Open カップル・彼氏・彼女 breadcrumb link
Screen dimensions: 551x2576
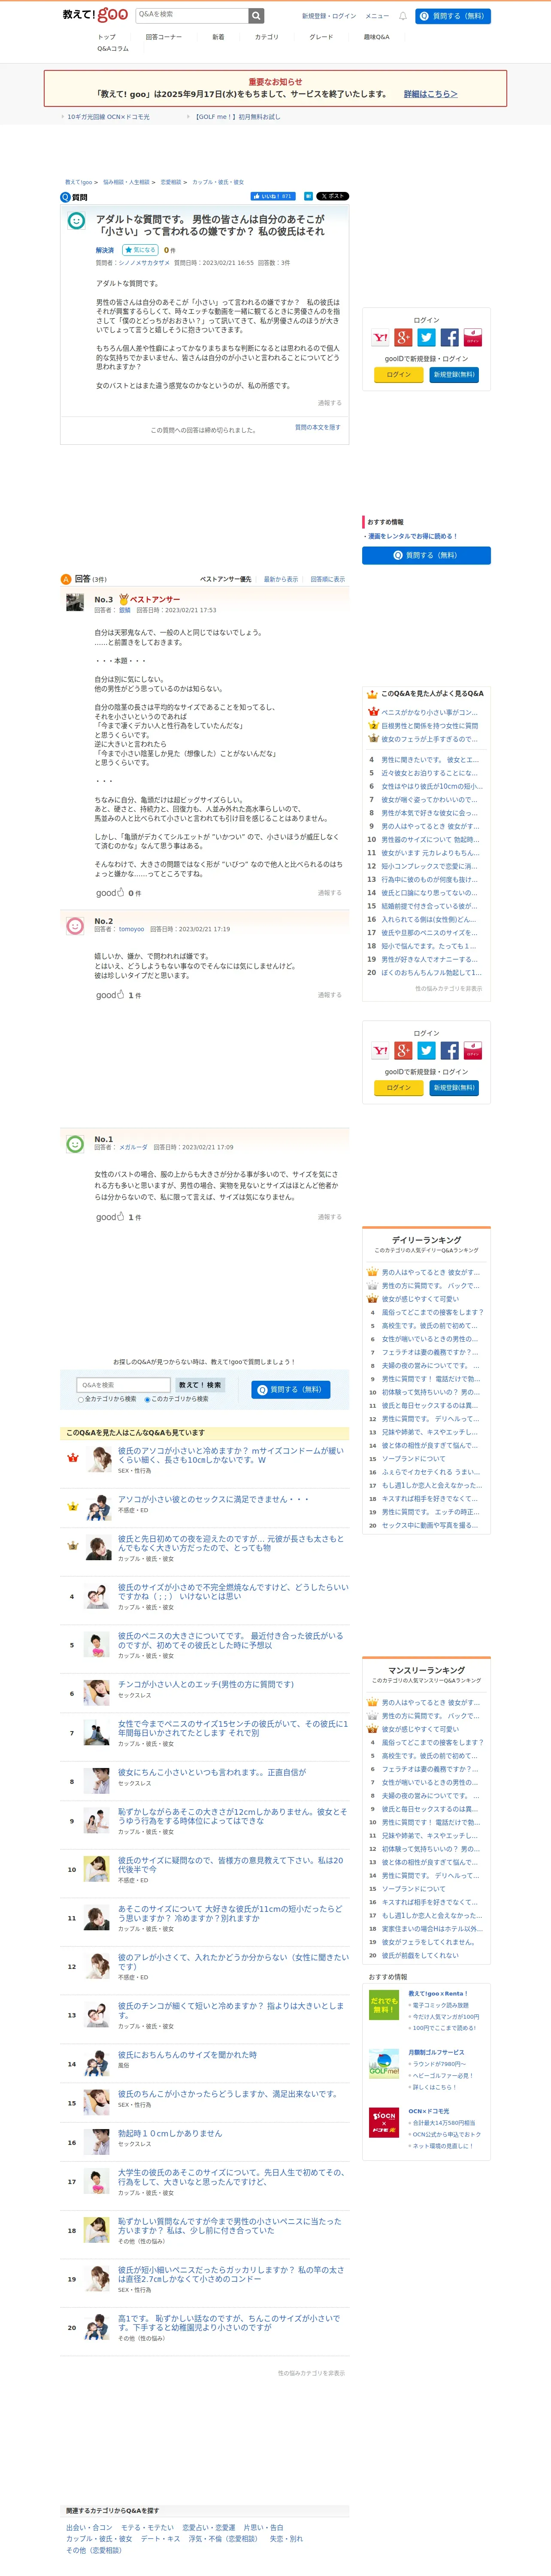pyautogui.click(x=218, y=182)
